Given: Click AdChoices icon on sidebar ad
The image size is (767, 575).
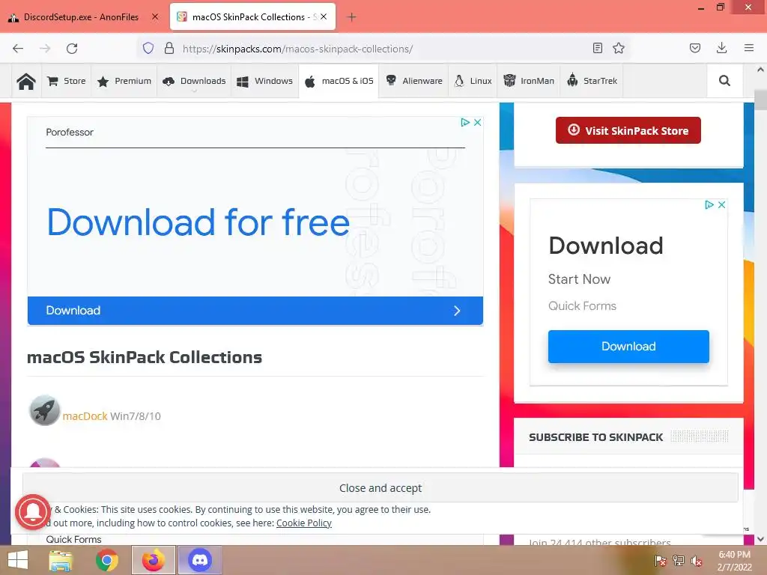Looking at the screenshot, I should click(x=709, y=205).
